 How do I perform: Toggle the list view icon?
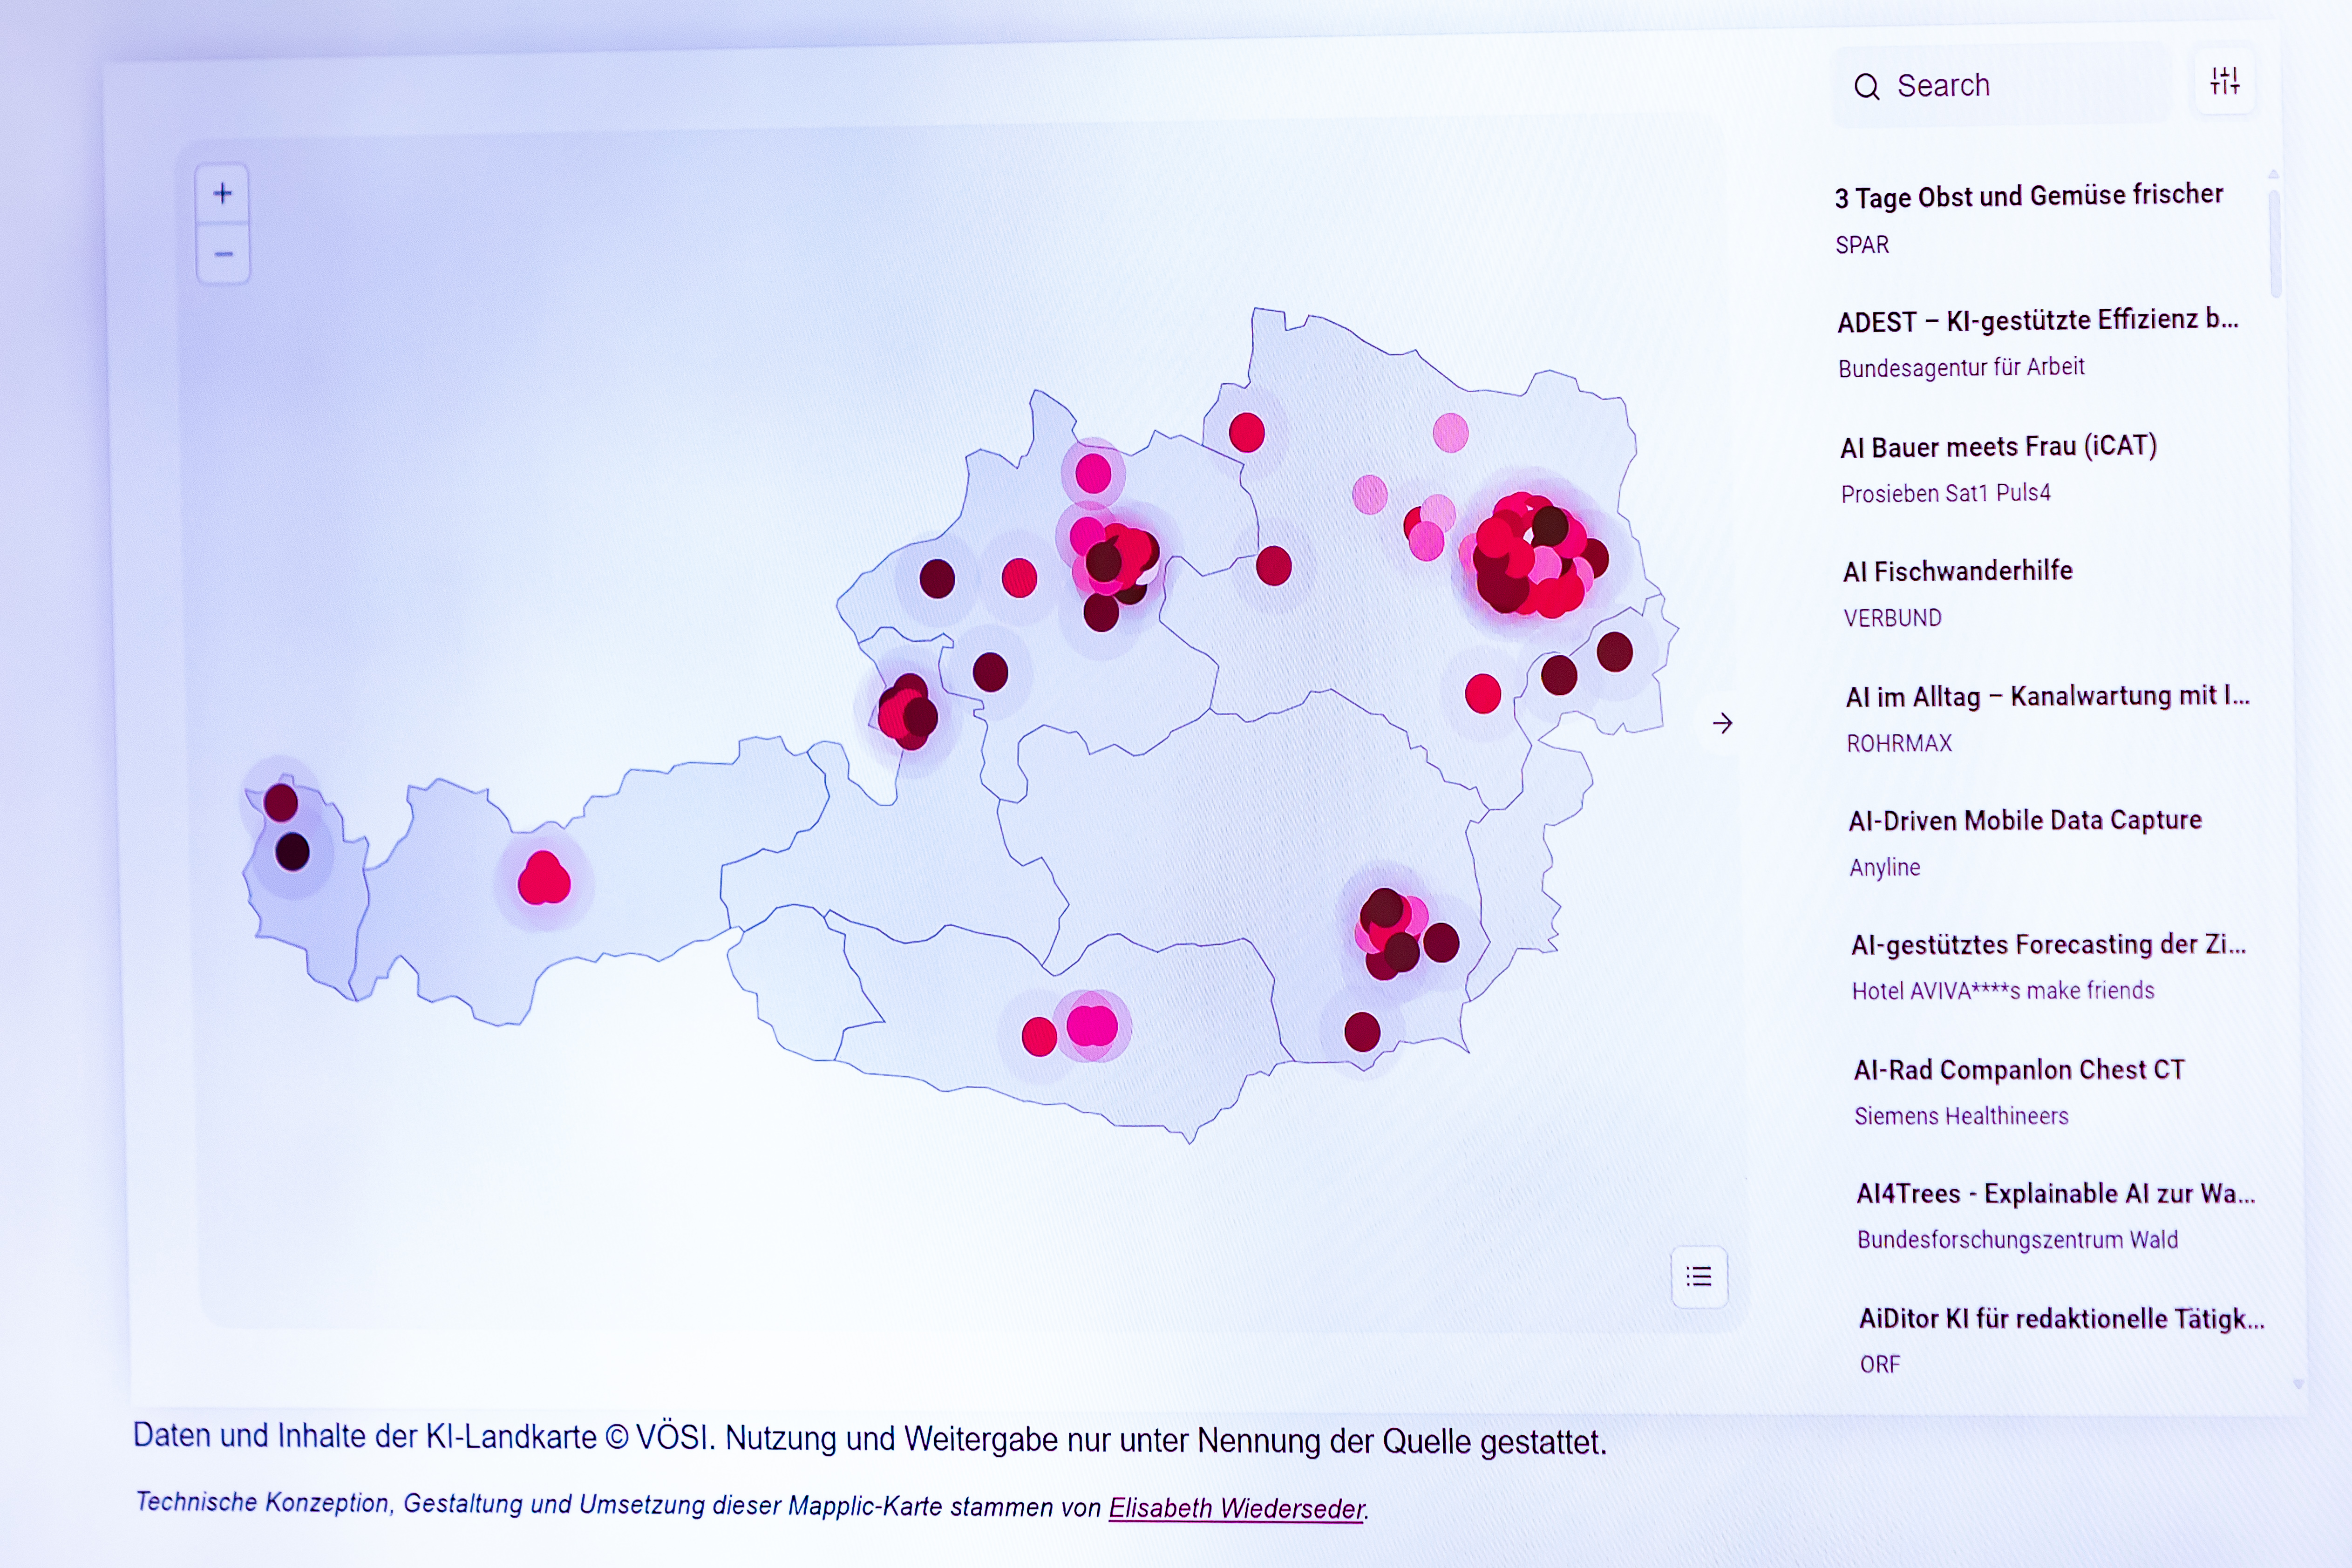[1699, 1276]
